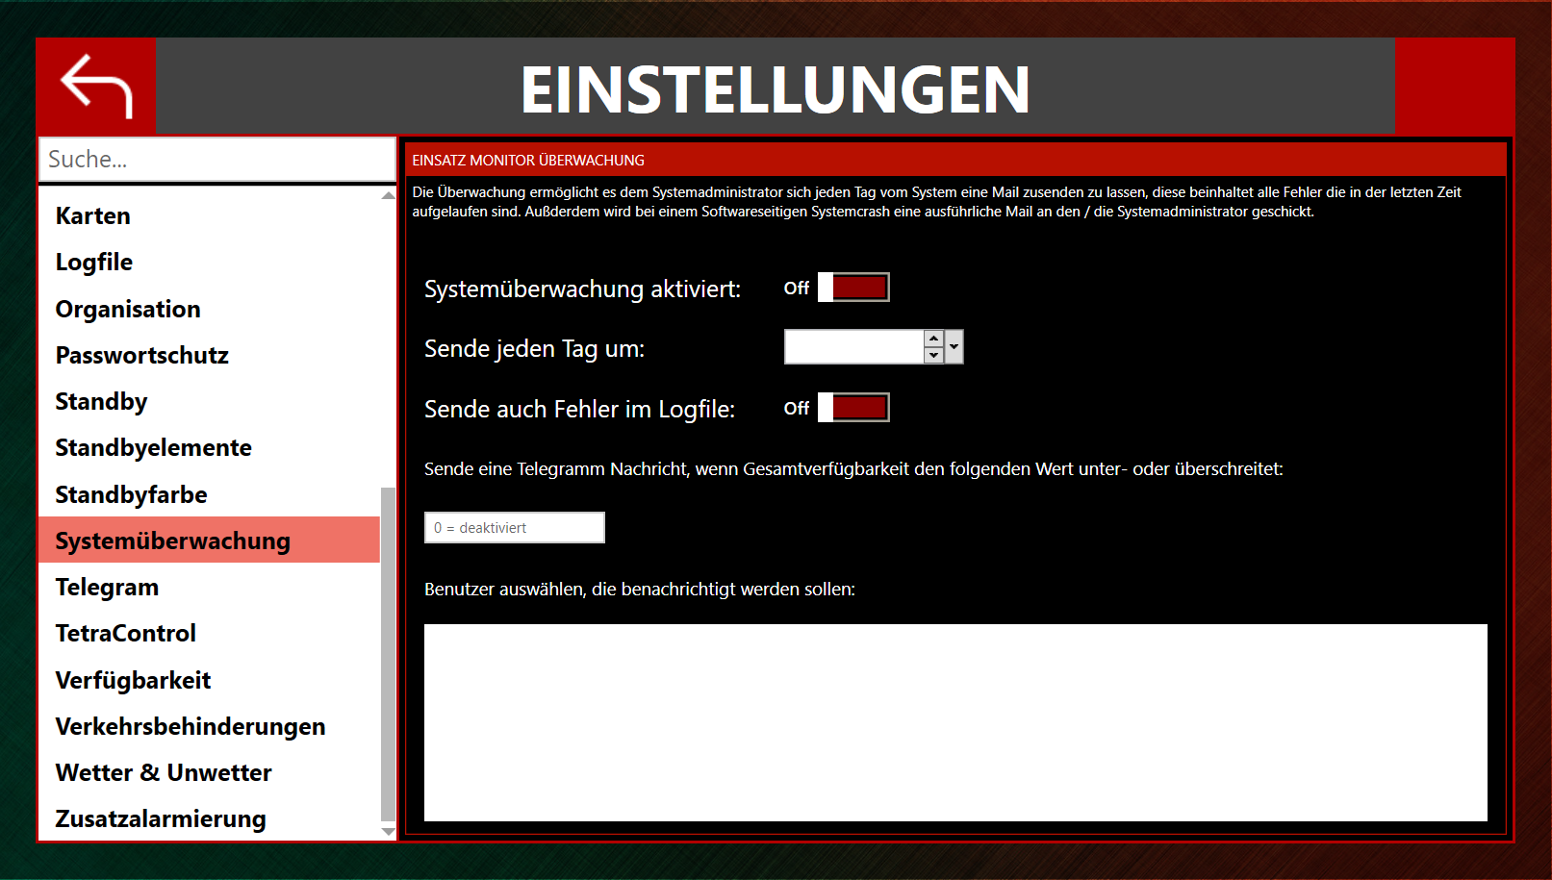Select Wetter & Unwetter settings
The image size is (1552, 880).
164,772
